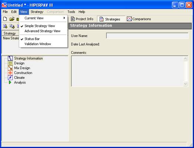
Task: Close the open View menu
Action: coord(24,12)
